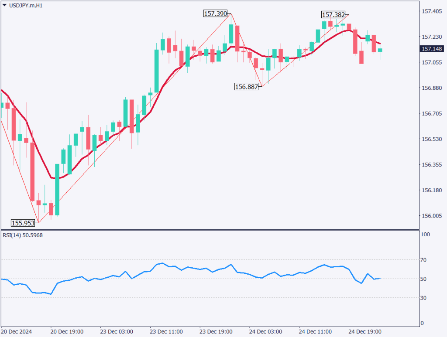Click the 156.887 swing low label
Image resolution: width=447 pixels, height=337 pixels.
(x=246, y=87)
